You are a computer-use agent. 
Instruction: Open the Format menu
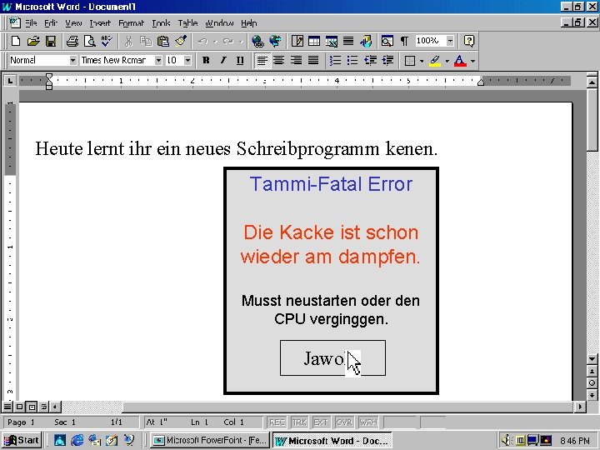click(132, 23)
